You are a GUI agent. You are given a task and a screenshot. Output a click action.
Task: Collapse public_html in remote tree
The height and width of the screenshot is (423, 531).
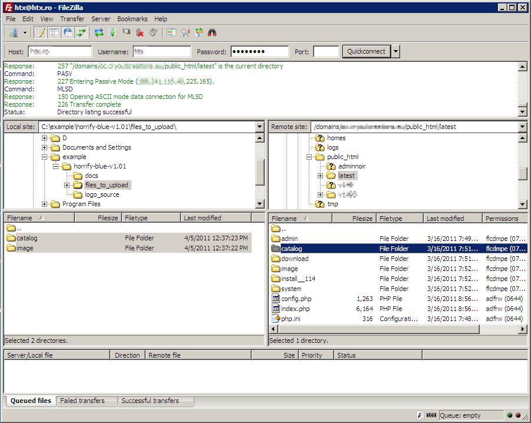tap(309, 157)
